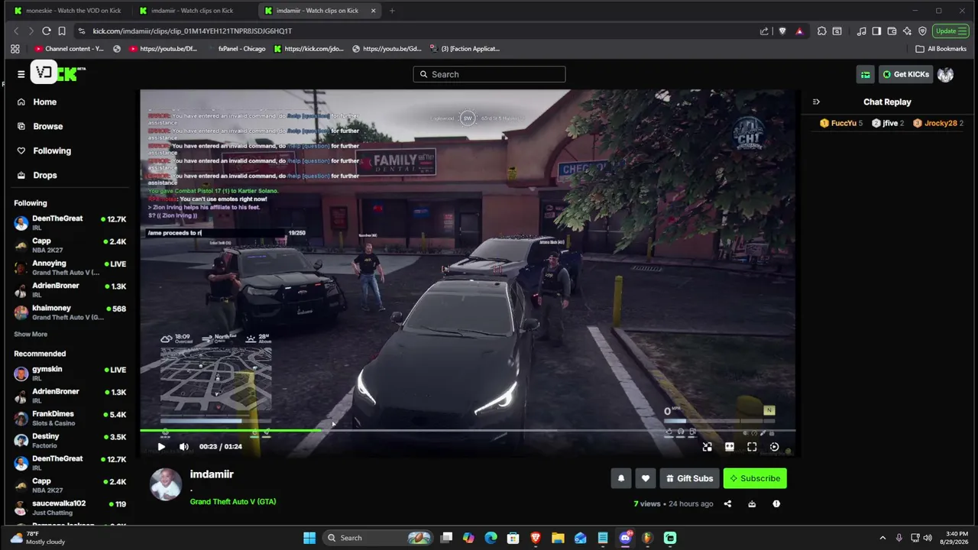Open imdamiir channel avatar
Image resolution: width=978 pixels, height=550 pixels.
point(166,484)
